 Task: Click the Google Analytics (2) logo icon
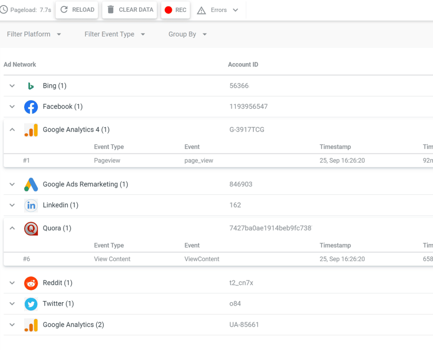31,325
